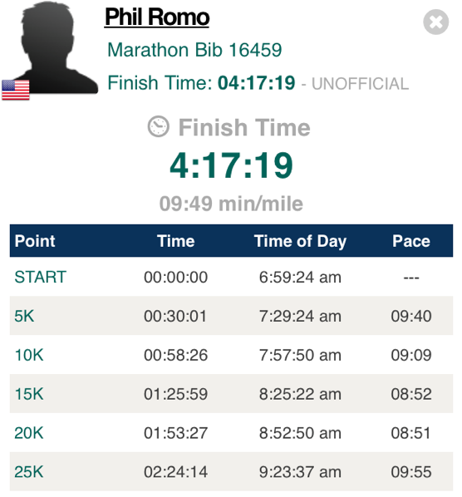Viewport: 462px width, 497px height.
Task: Close the runner details popup
Action: point(435,22)
